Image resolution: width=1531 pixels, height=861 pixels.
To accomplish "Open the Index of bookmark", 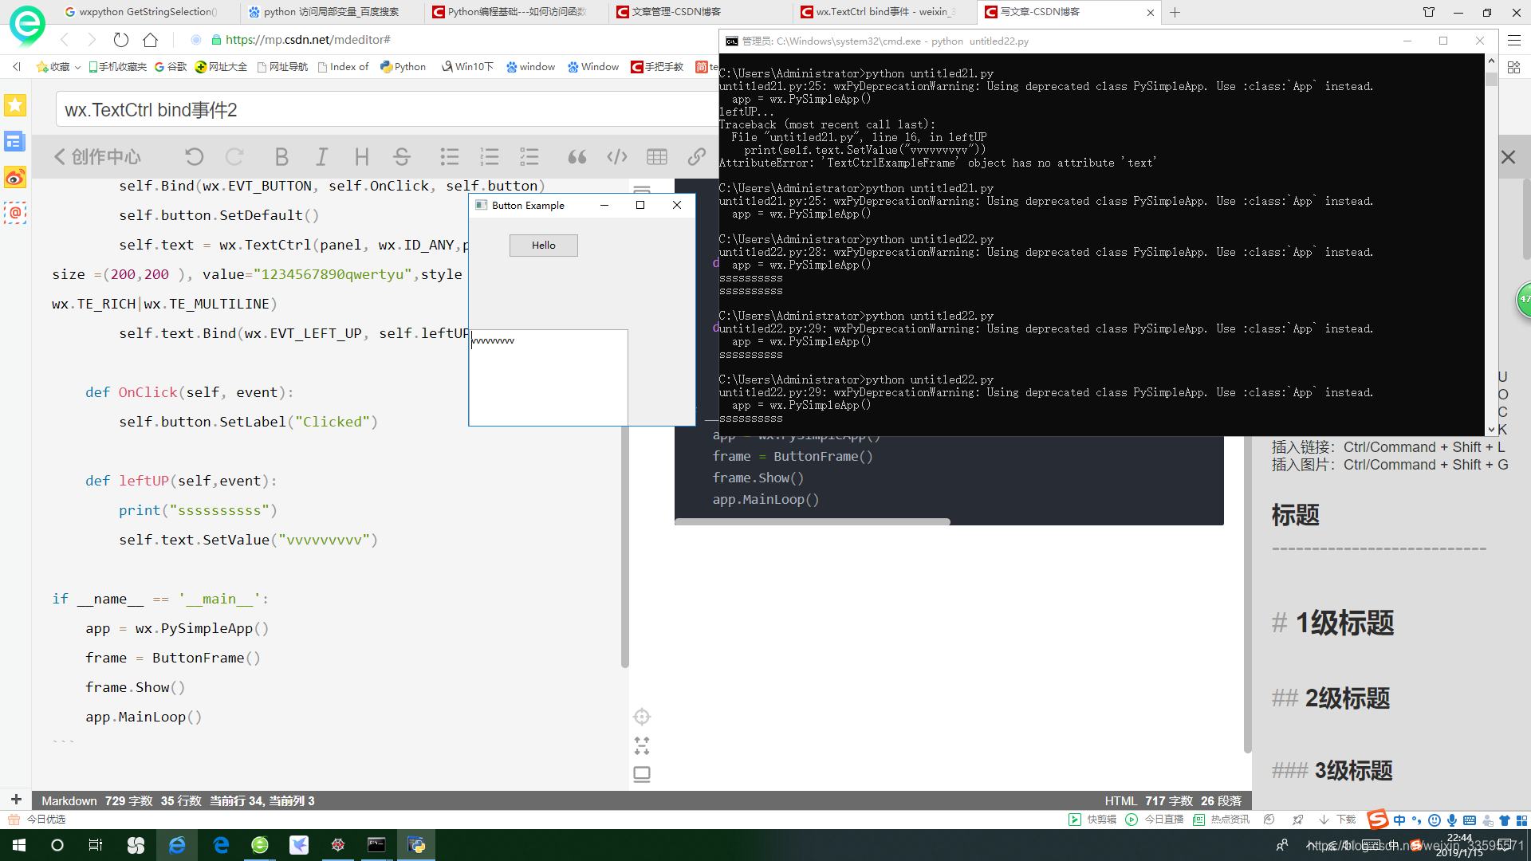I will [343, 67].
